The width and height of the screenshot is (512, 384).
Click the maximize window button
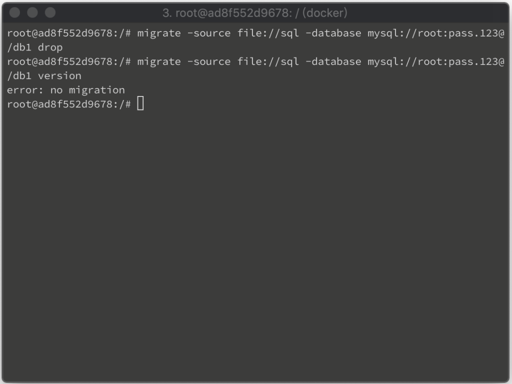pyautogui.click(x=50, y=12)
